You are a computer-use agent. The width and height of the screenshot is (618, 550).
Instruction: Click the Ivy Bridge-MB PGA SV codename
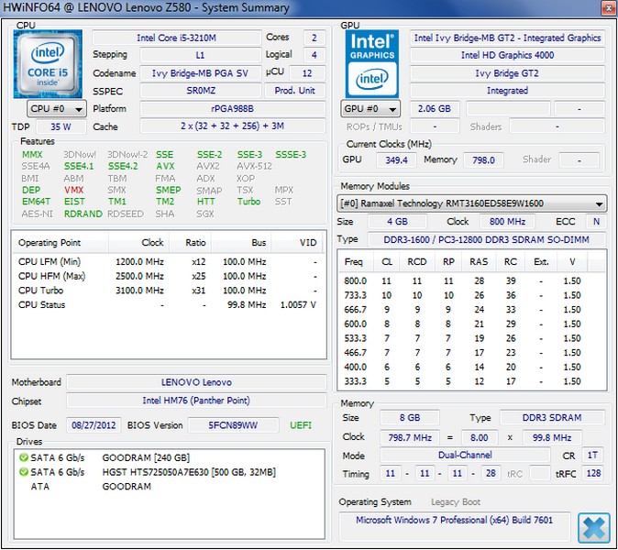(201, 73)
